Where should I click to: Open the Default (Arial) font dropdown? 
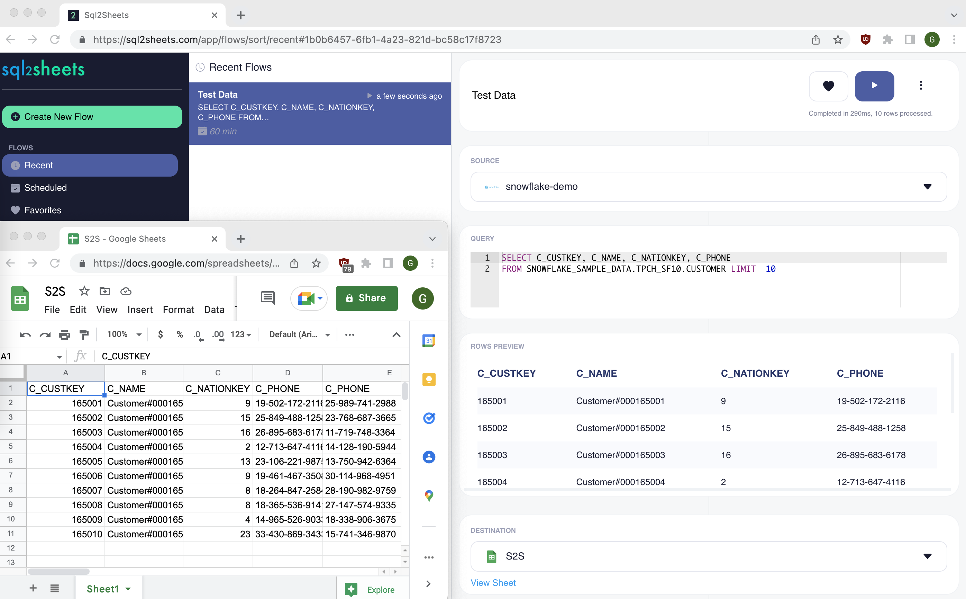300,335
